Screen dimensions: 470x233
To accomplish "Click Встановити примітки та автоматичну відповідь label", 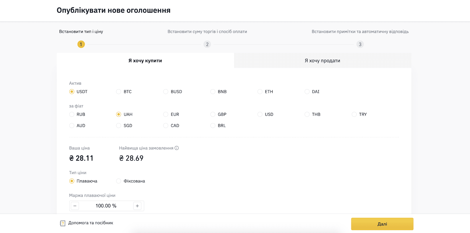I will (x=360, y=32).
